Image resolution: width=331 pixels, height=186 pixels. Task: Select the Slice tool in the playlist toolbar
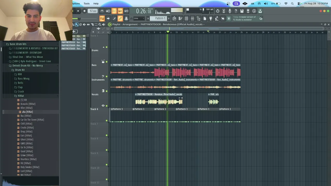(x=92, y=25)
